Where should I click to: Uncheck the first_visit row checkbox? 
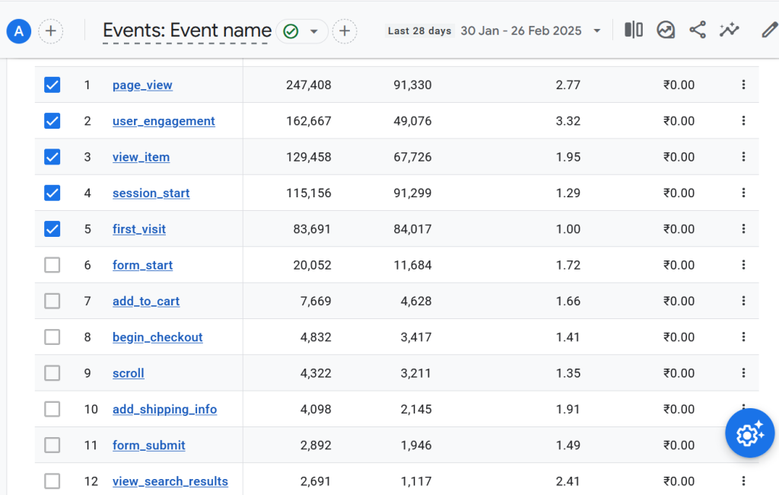click(52, 229)
